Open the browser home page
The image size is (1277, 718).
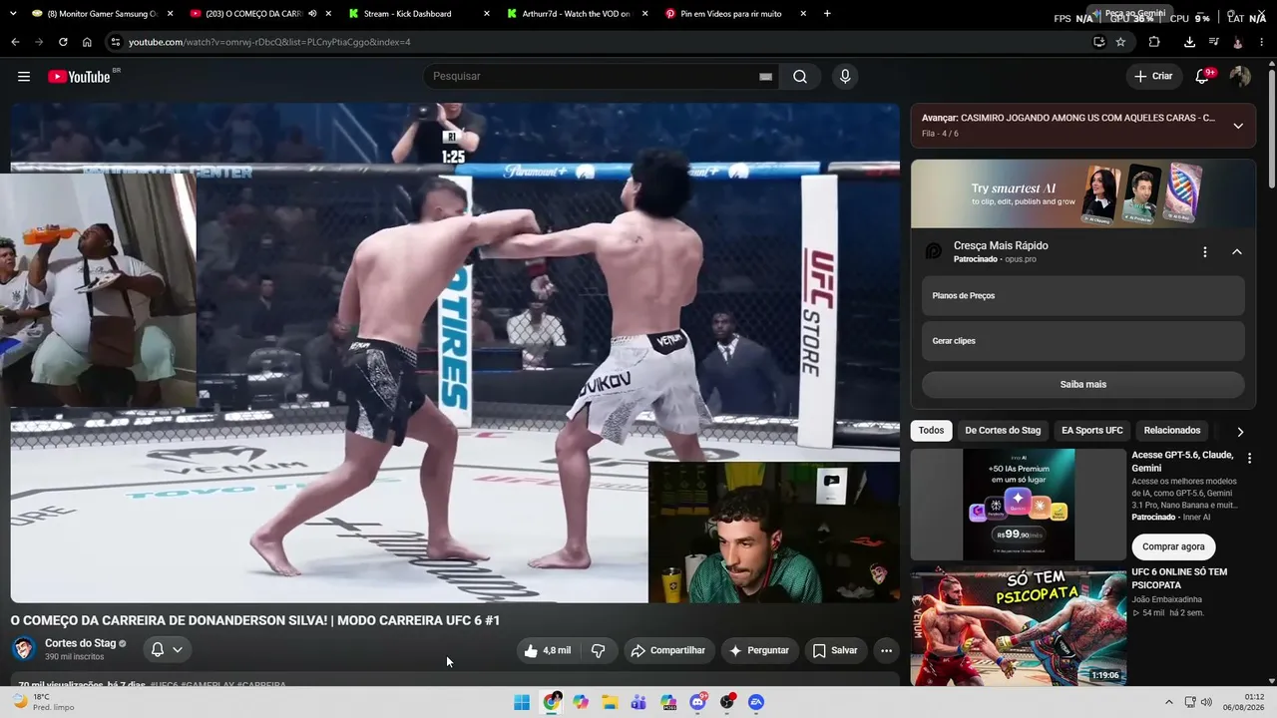tap(87, 42)
